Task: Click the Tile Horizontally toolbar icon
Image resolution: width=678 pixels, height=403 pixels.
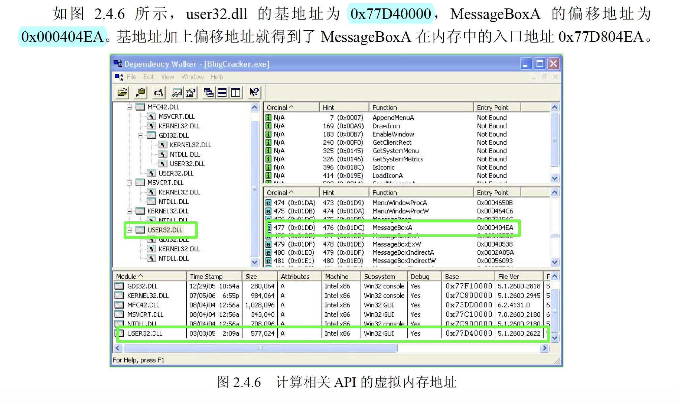Action: (222, 92)
